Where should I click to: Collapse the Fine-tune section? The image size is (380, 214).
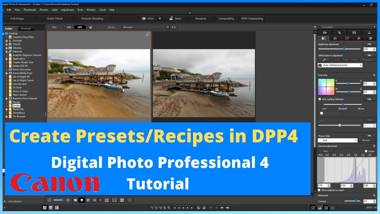tap(374, 75)
